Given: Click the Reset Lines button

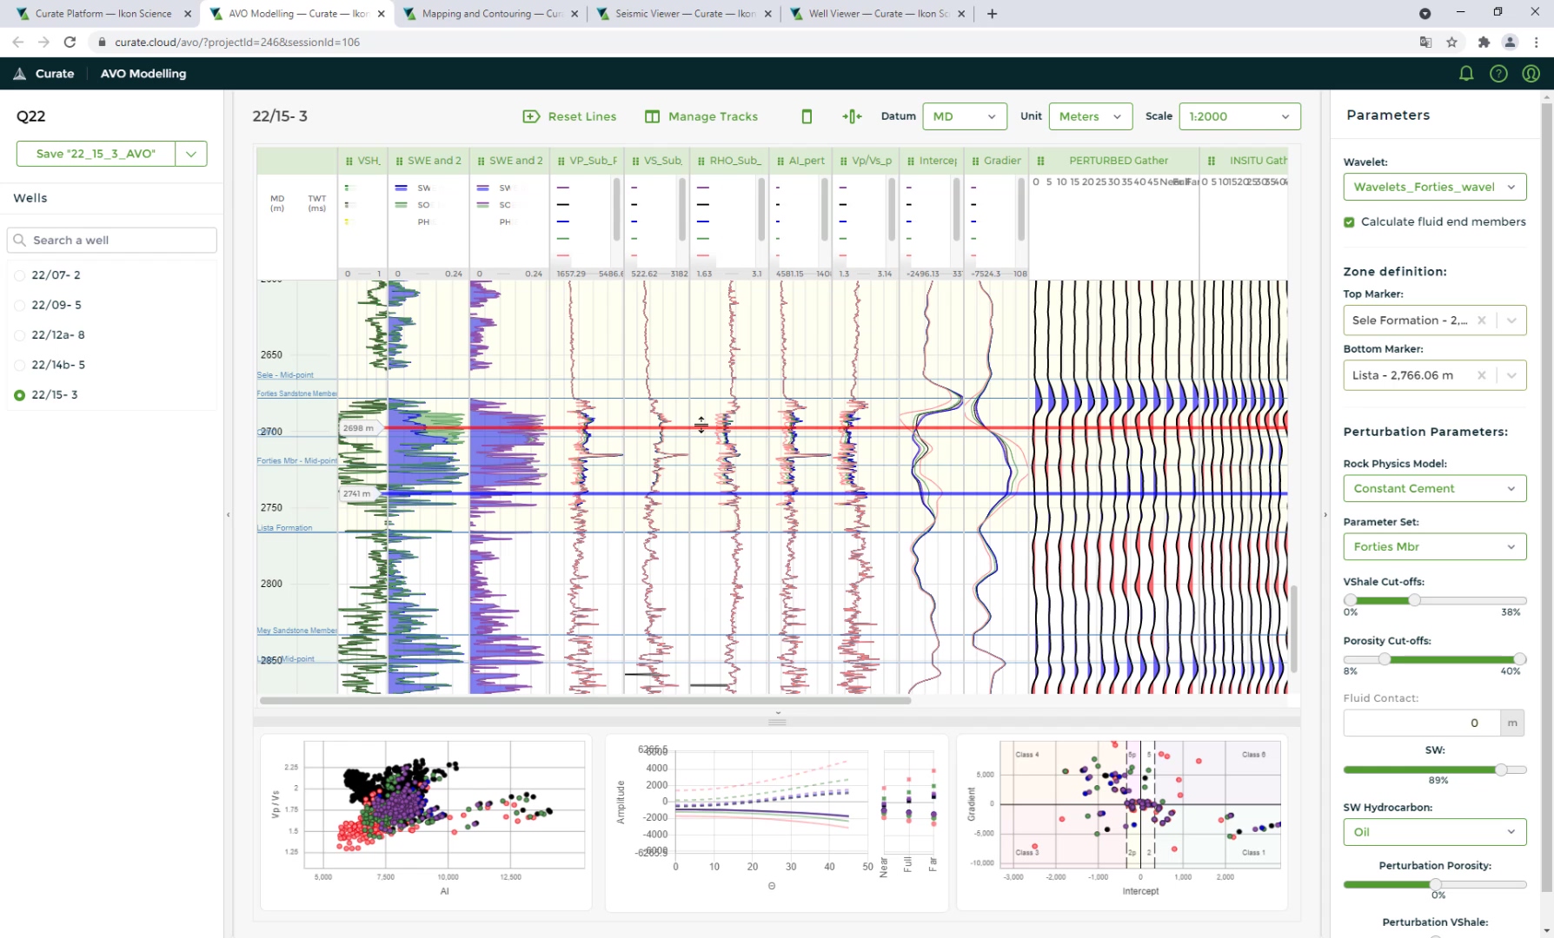Looking at the screenshot, I should coord(570,116).
